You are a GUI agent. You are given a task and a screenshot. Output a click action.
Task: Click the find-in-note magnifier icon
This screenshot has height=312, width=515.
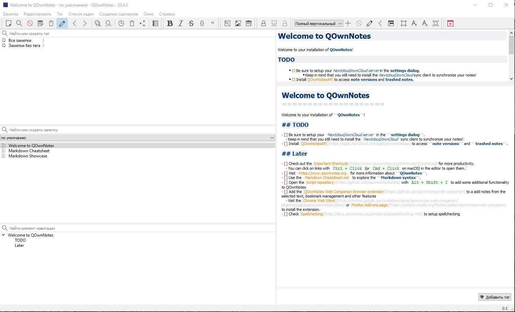click(x=98, y=23)
